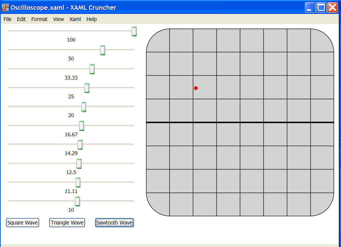Click the 11.11 value label
Screen dimensions: 341x247
pos(71,191)
